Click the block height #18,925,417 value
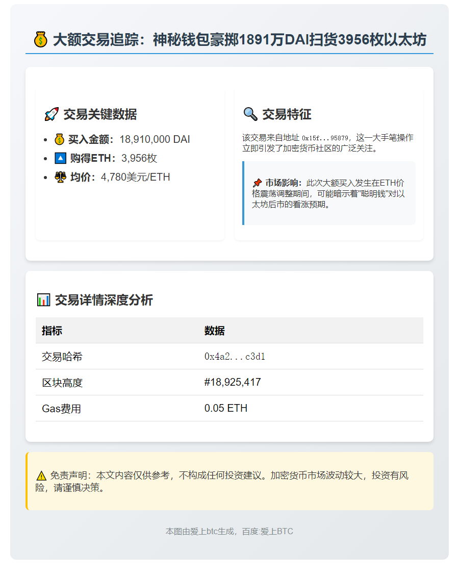The image size is (459, 576). (233, 382)
